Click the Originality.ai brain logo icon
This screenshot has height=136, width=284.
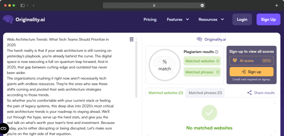click(8, 19)
